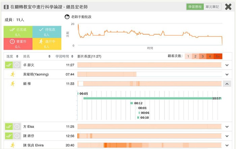Toggle completed checkmark for 卓靜文
The image size is (236, 149).
(9, 65)
